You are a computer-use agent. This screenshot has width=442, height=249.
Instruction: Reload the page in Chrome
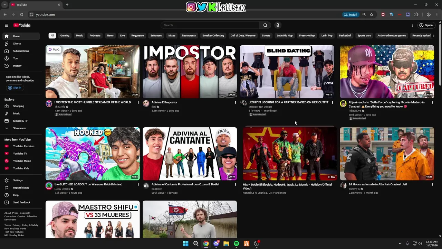pyautogui.click(x=21, y=15)
